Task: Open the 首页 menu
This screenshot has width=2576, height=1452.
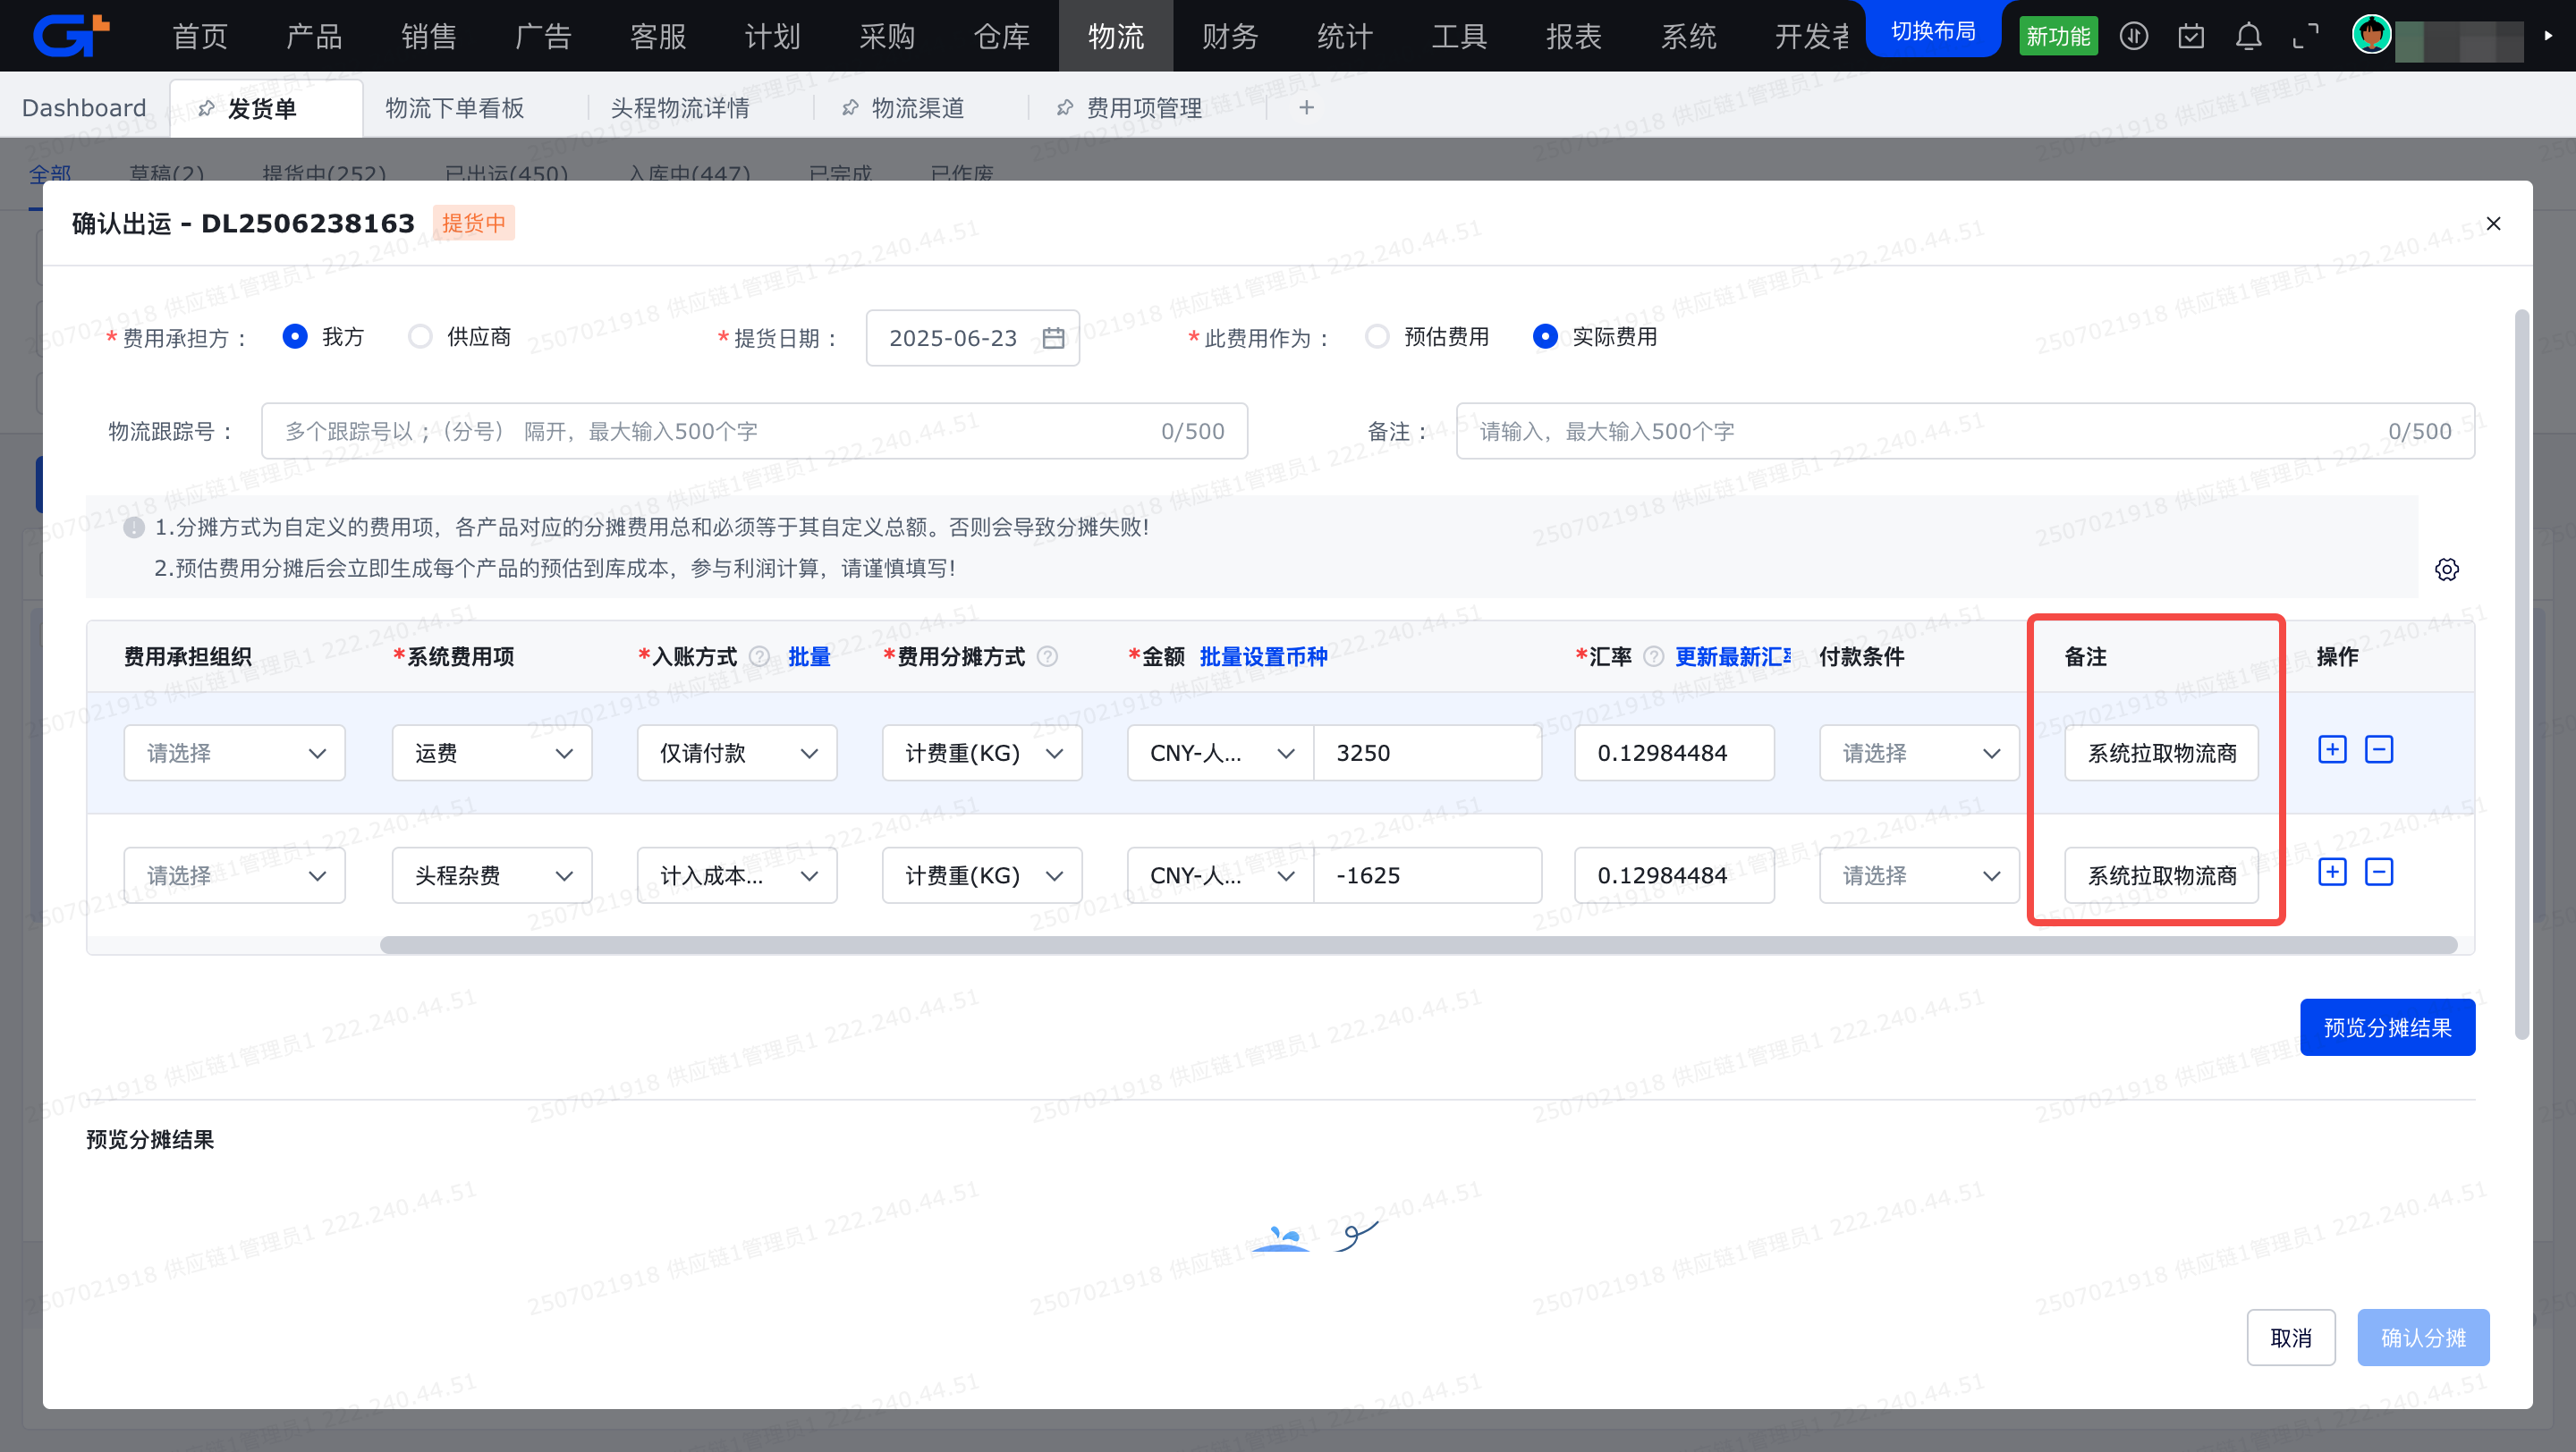Action: point(200,36)
